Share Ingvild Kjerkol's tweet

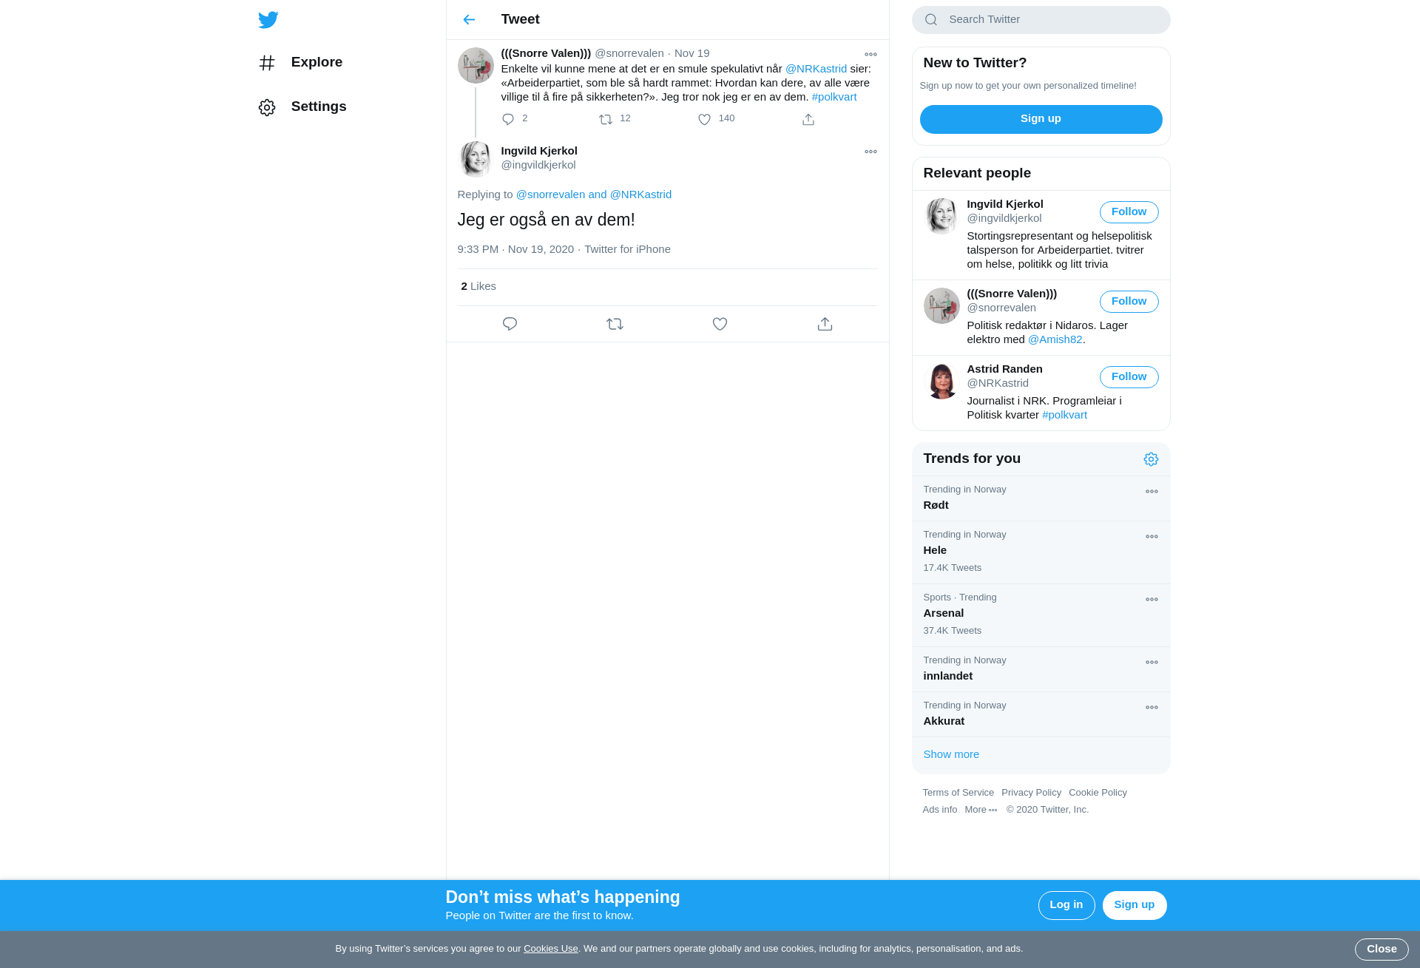825,324
